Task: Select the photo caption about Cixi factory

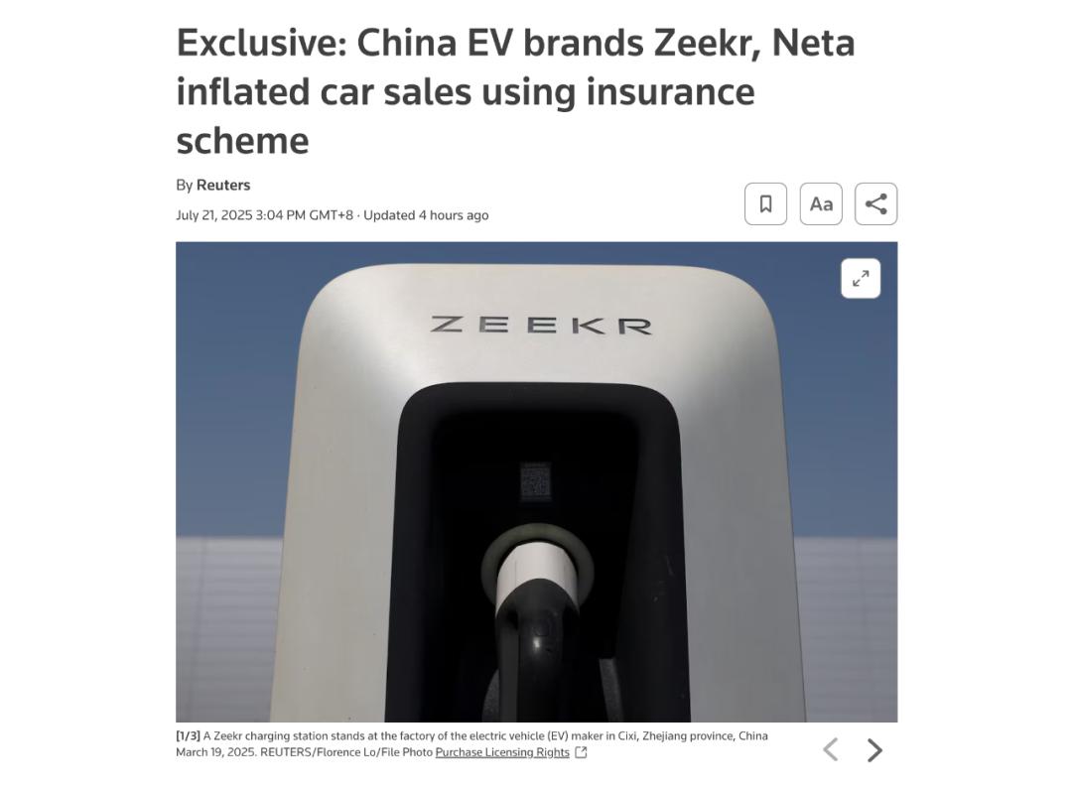Action: pyautogui.click(x=471, y=744)
